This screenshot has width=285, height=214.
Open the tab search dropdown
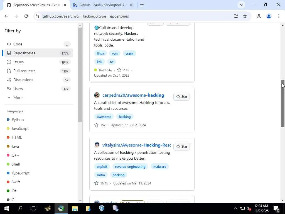tap(241, 5)
